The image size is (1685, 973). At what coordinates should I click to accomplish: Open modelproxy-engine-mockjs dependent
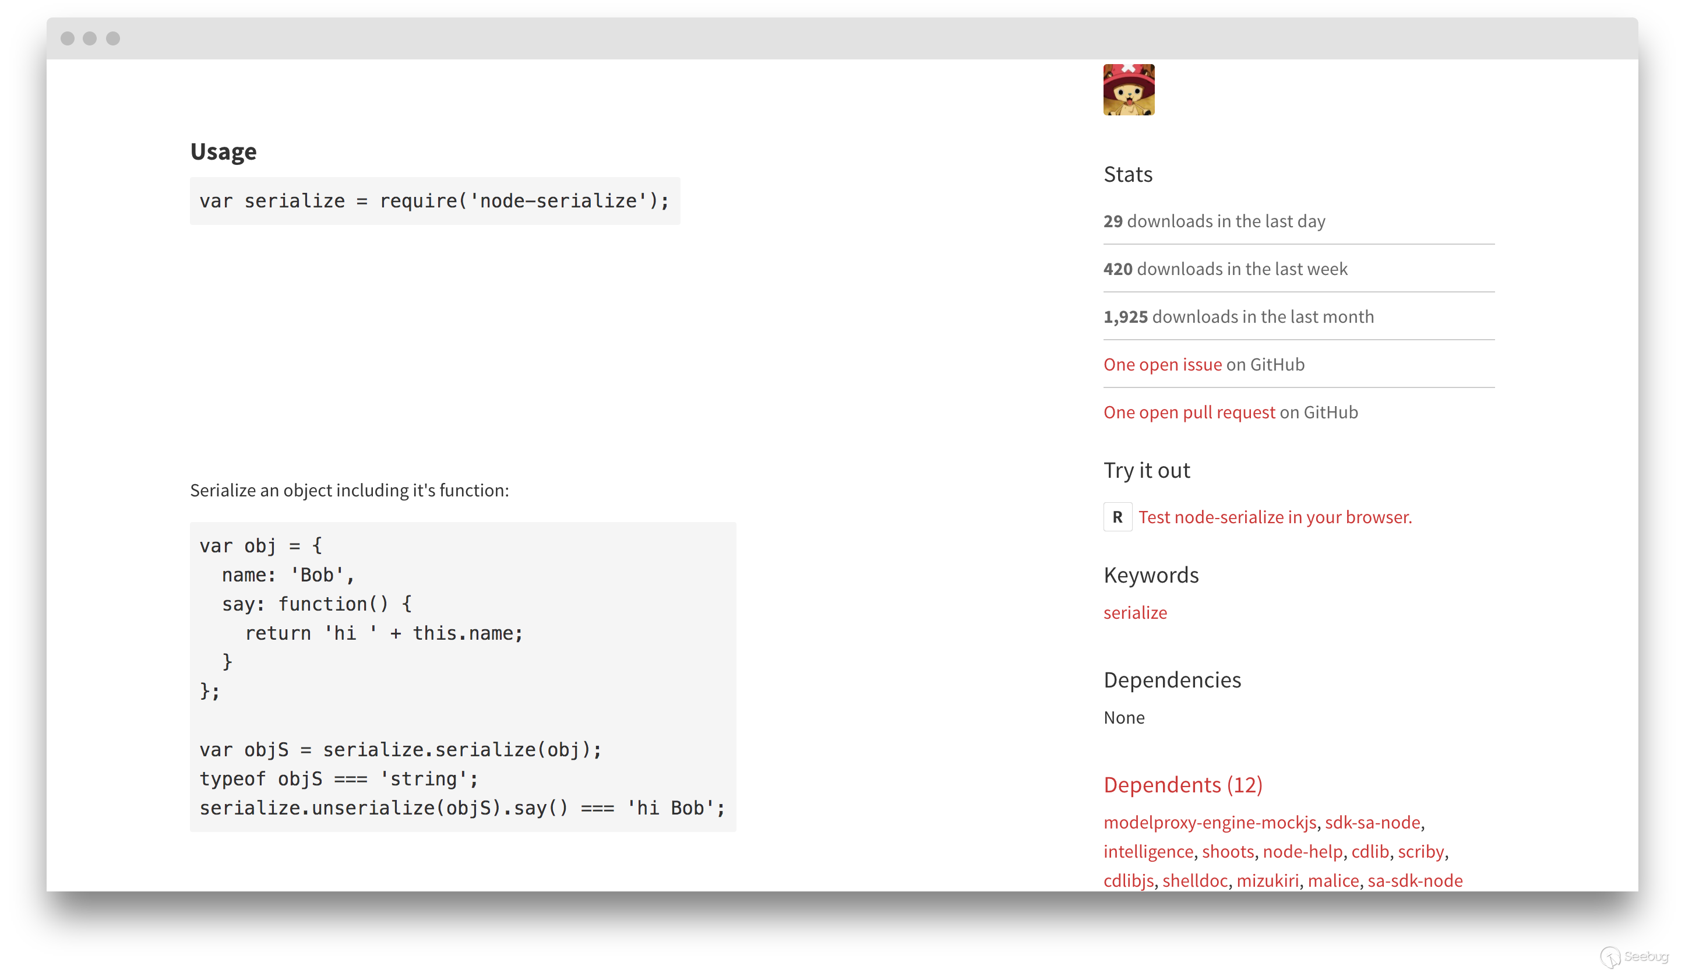pos(1210,822)
